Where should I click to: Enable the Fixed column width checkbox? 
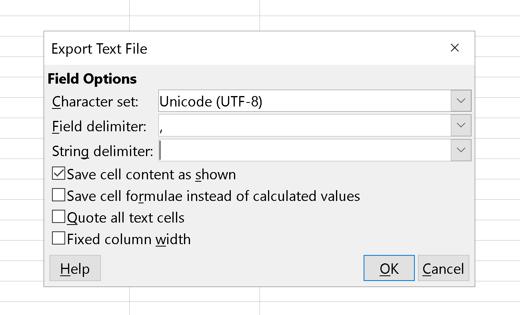(58, 239)
